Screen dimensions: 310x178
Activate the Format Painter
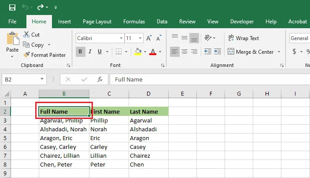pyautogui.click(x=44, y=55)
